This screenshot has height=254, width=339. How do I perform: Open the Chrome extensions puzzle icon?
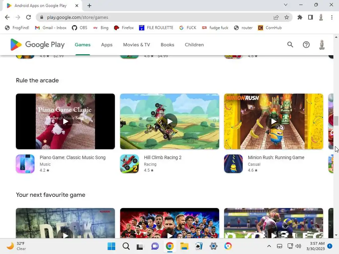click(x=300, y=17)
